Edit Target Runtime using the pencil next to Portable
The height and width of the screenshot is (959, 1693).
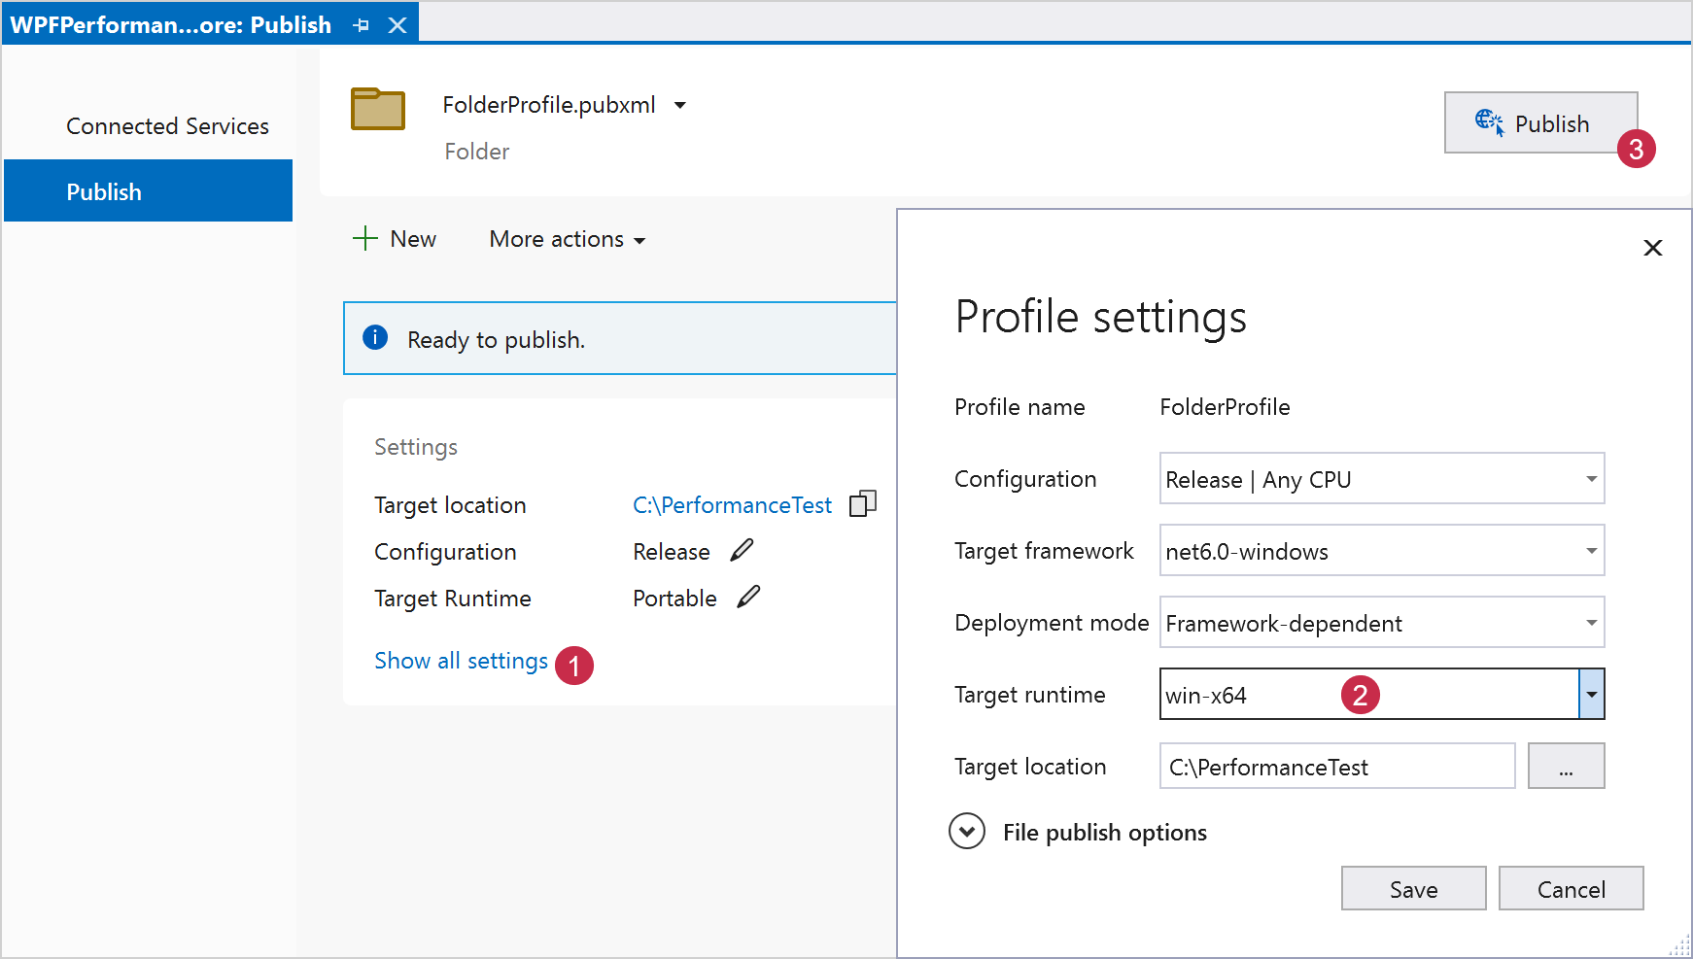click(748, 597)
